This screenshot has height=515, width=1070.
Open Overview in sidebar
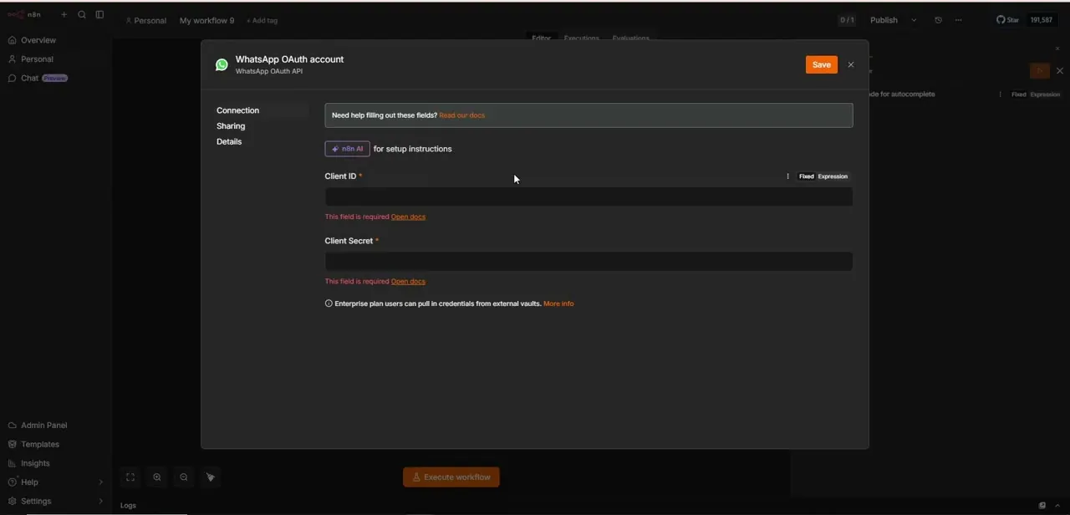pyautogui.click(x=38, y=40)
